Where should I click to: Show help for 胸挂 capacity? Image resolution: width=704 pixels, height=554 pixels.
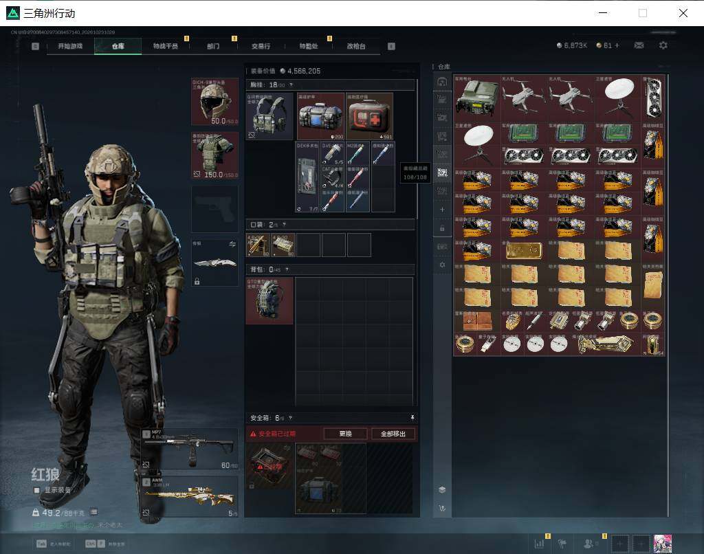291,85
